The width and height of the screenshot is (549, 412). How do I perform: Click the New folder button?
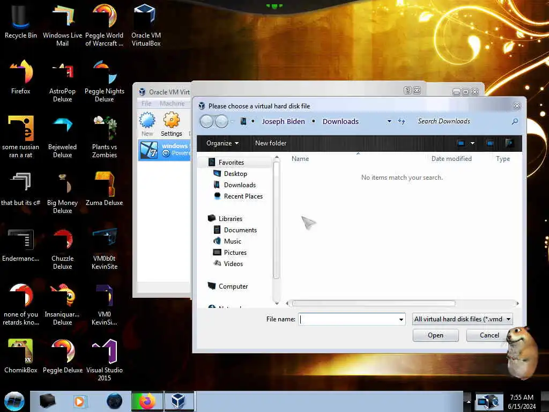click(271, 143)
